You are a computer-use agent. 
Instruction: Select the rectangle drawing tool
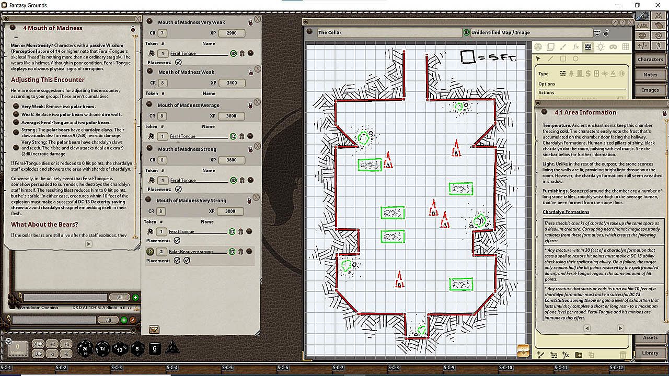click(x=563, y=59)
